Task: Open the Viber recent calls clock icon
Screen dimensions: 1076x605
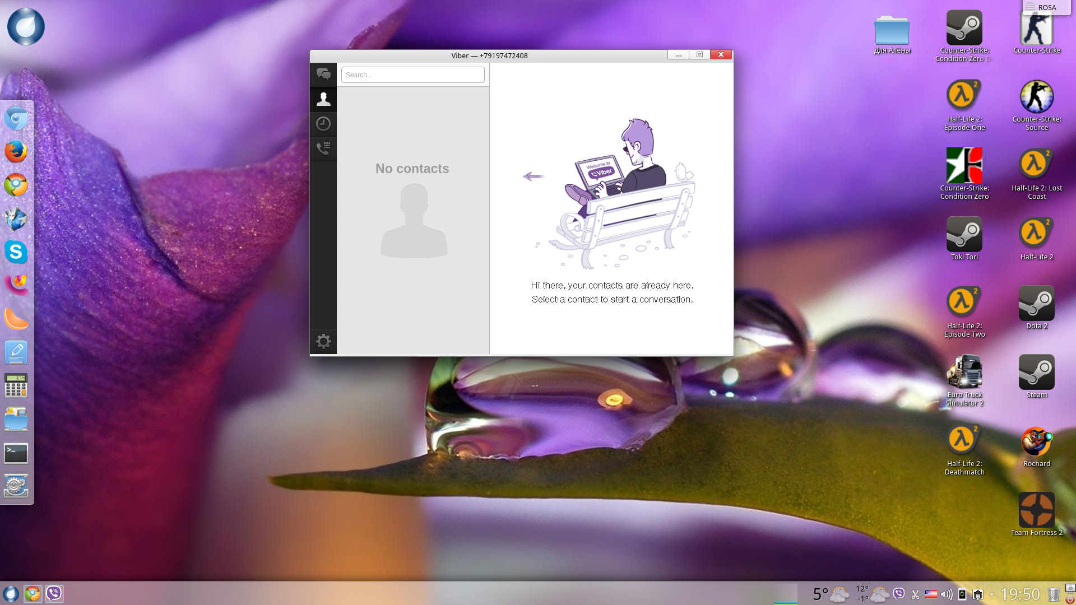Action: tap(323, 124)
